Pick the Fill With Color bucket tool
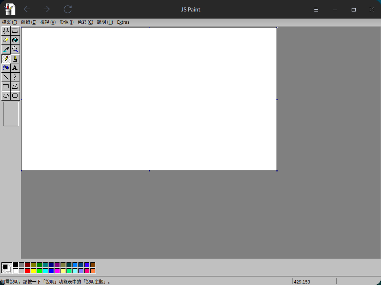Screen dimensions: 381x285 (15, 40)
